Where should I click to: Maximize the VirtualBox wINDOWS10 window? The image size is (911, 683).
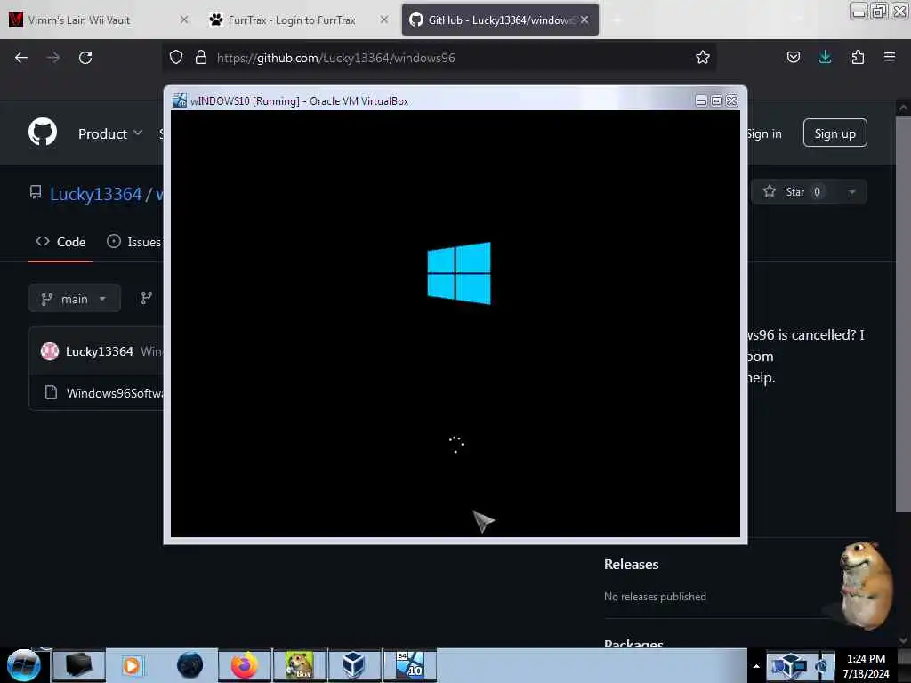(x=716, y=101)
